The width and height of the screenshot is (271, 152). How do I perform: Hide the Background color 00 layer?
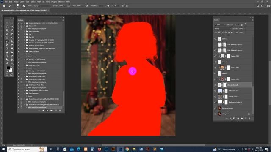[216, 102]
